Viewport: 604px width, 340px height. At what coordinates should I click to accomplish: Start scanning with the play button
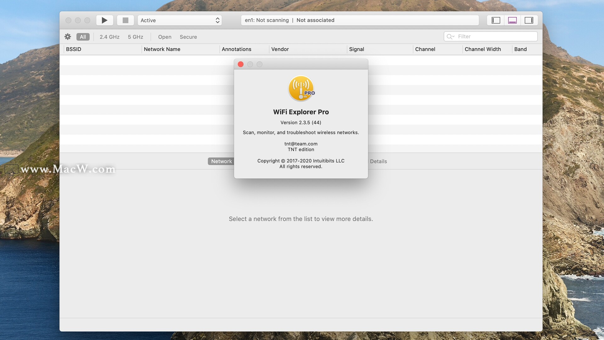(x=104, y=20)
